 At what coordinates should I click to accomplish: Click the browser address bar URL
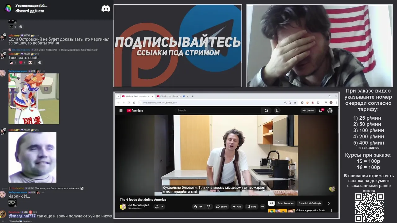click(x=160, y=103)
